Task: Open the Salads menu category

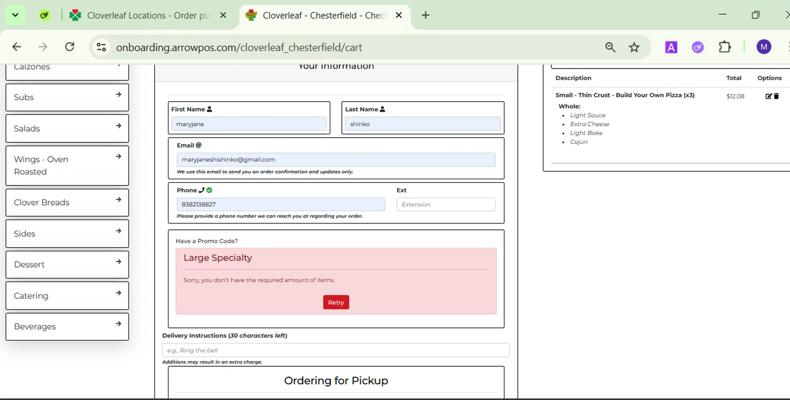Action: (x=67, y=129)
